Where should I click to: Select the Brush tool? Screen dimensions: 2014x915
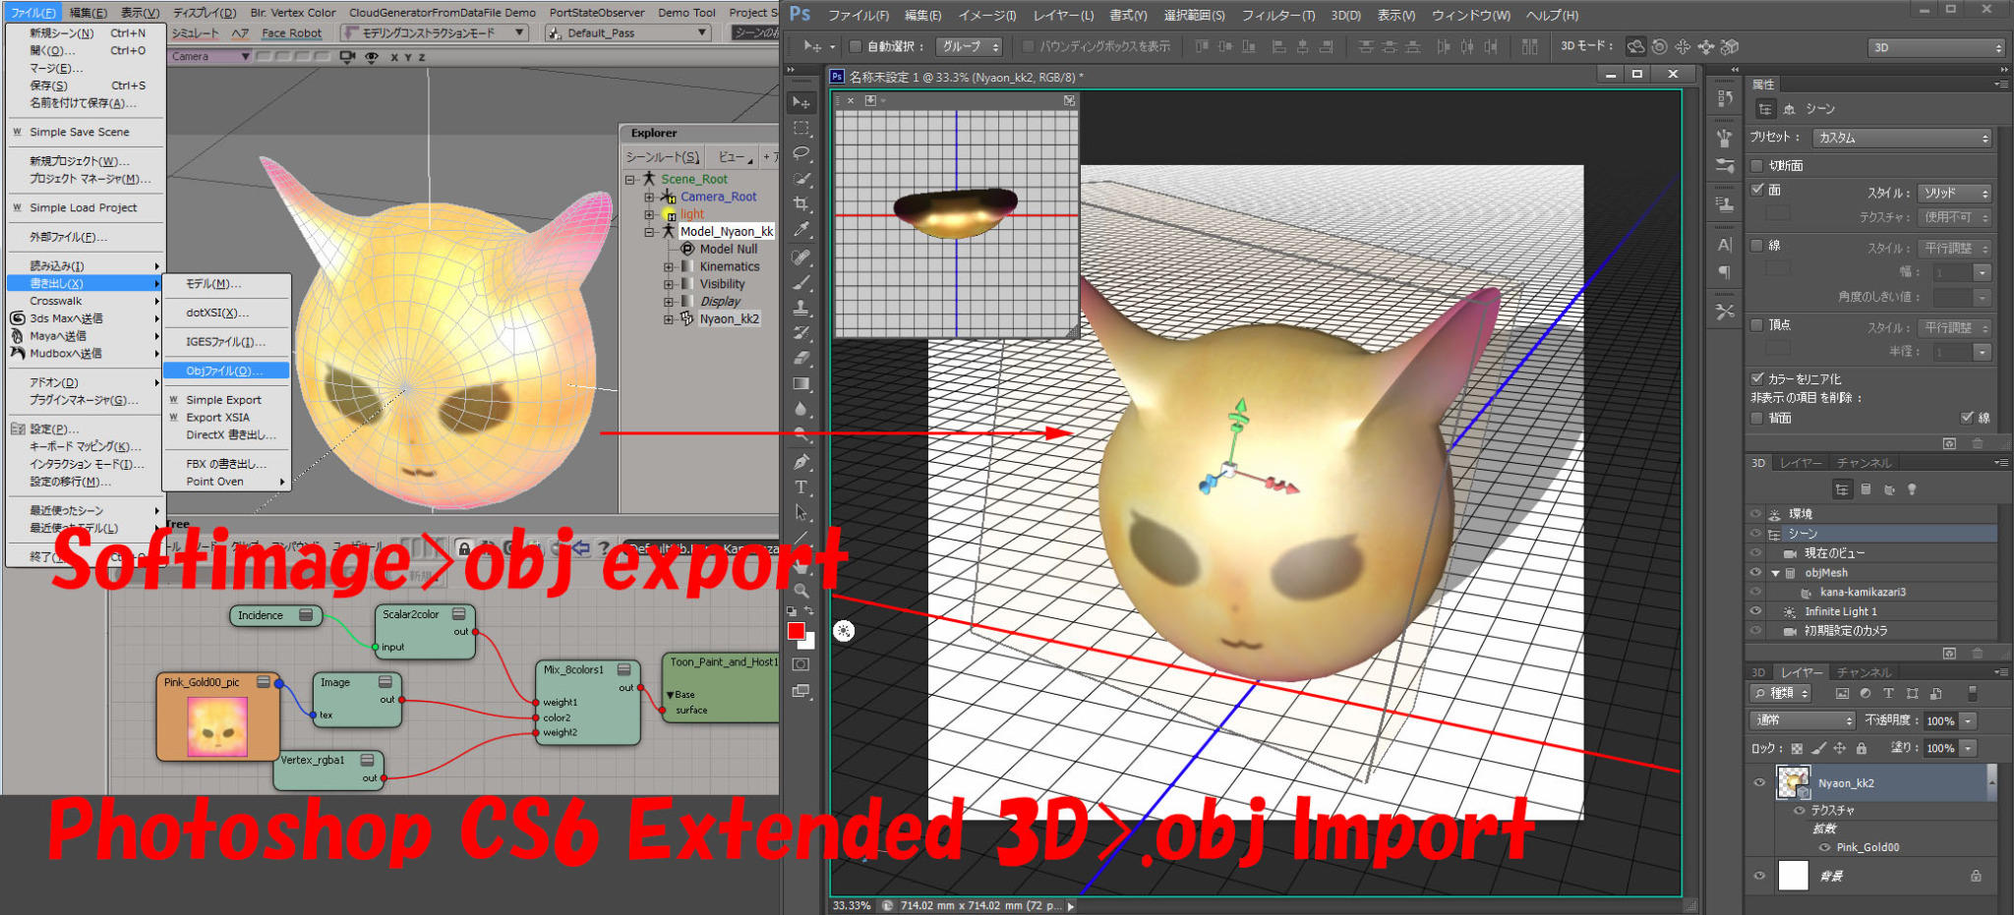click(801, 282)
